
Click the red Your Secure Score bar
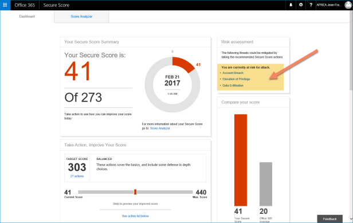(x=241, y=160)
